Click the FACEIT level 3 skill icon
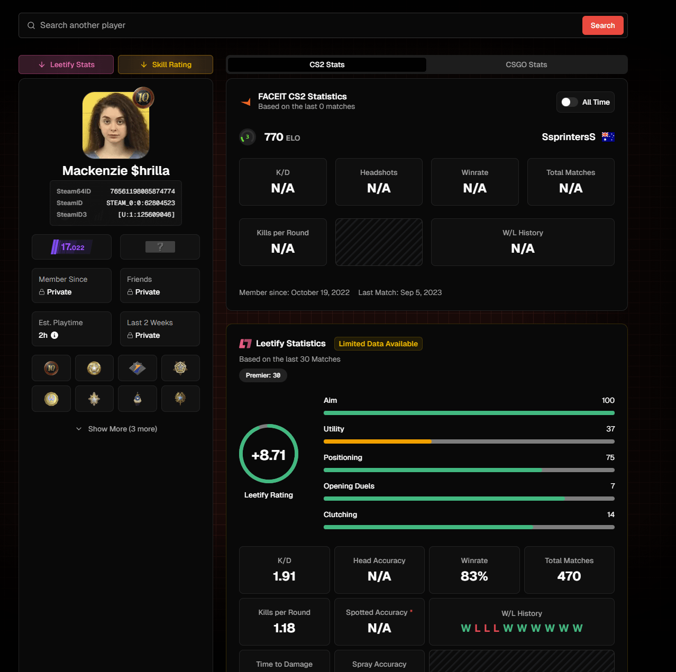 (247, 137)
